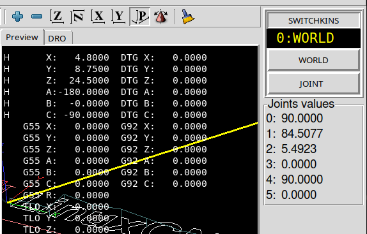Switch to the DRO tab
367x234 pixels.
pos(57,38)
